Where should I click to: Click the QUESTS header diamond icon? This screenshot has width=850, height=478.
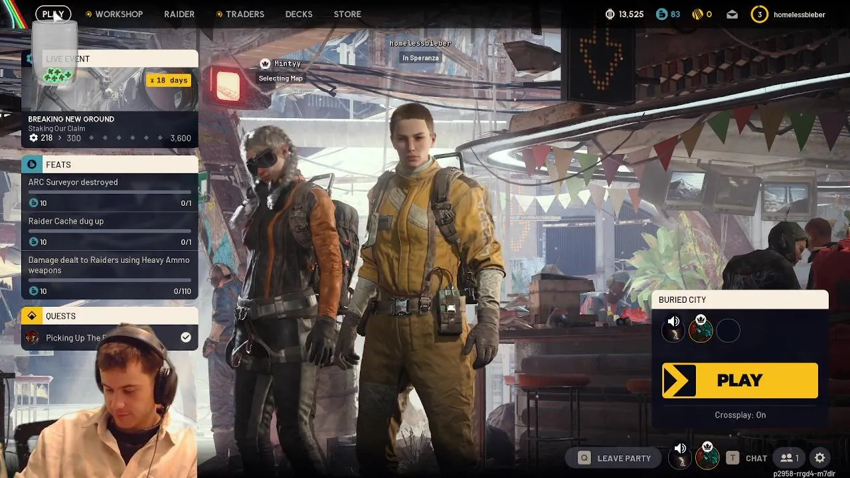(32, 316)
